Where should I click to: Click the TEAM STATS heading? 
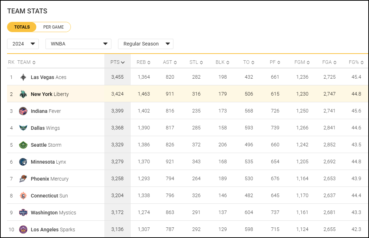(27, 11)
